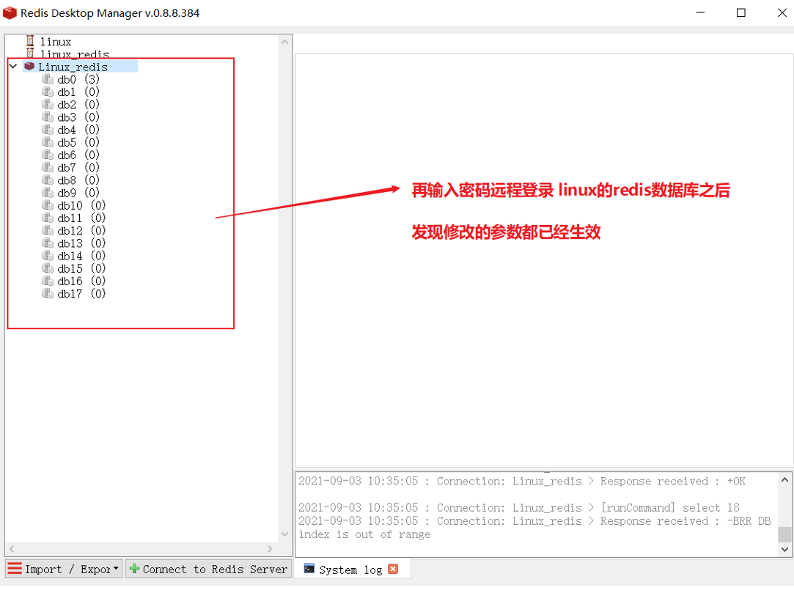Screen dimensions: 794x593
Task: Click the db5 database icon
Action: (48, 143)
